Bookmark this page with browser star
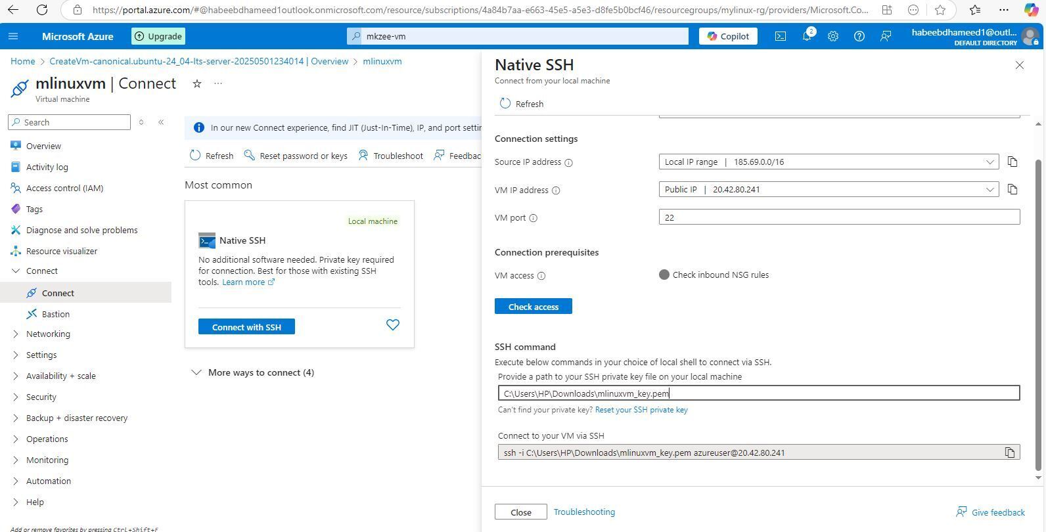 [x=940, y=10]
